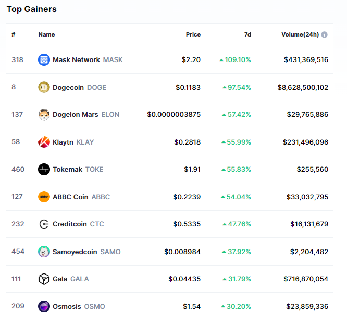The image size is (347, 322).
Task: Click the Gala cube icon
Action: coord(44,279)
